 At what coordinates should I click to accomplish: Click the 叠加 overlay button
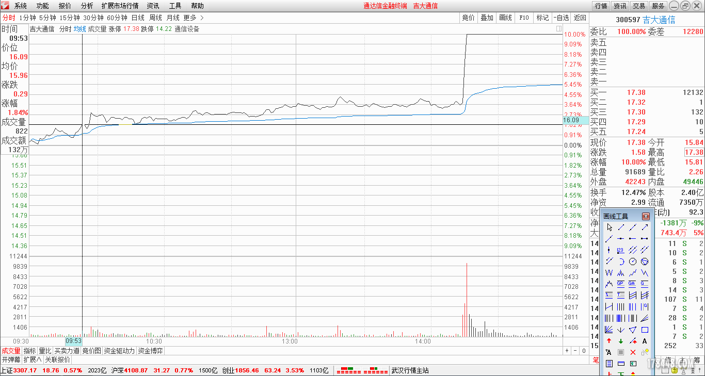487,18
